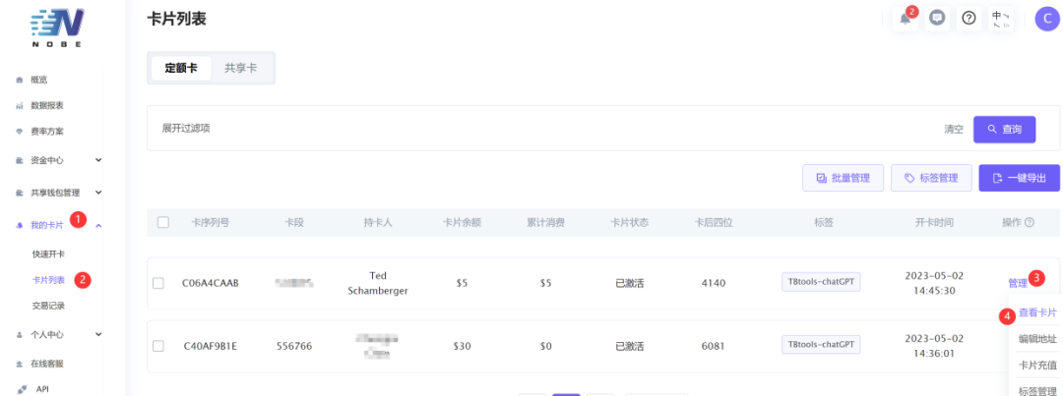This screenshot has width=1063, height=396.
Task: Open the chat message icon
Action: tap(937, 19)
